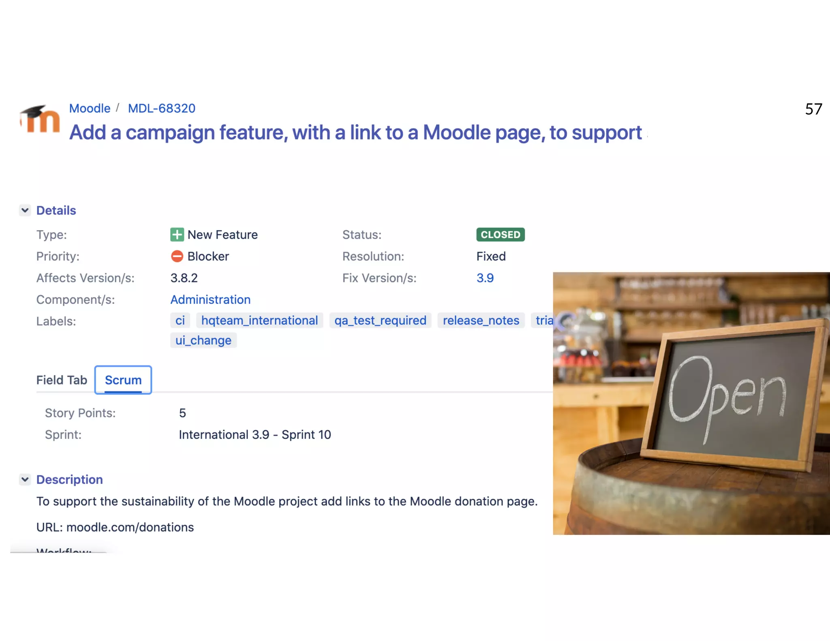Select the hqteam_international label
The width and height of the screenshot is (830, 641).
pyautogui.click(x=259, y=320)
